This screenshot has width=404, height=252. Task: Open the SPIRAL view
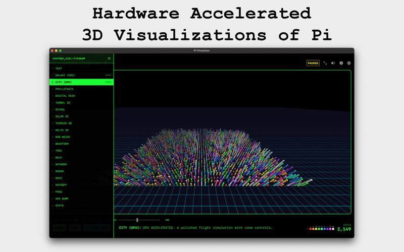pyautogui.click(x=81, y=109)
